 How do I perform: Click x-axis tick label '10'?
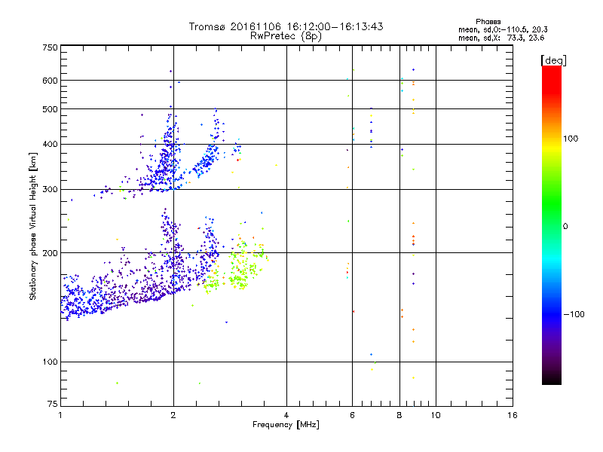click(x=436, y=415)
